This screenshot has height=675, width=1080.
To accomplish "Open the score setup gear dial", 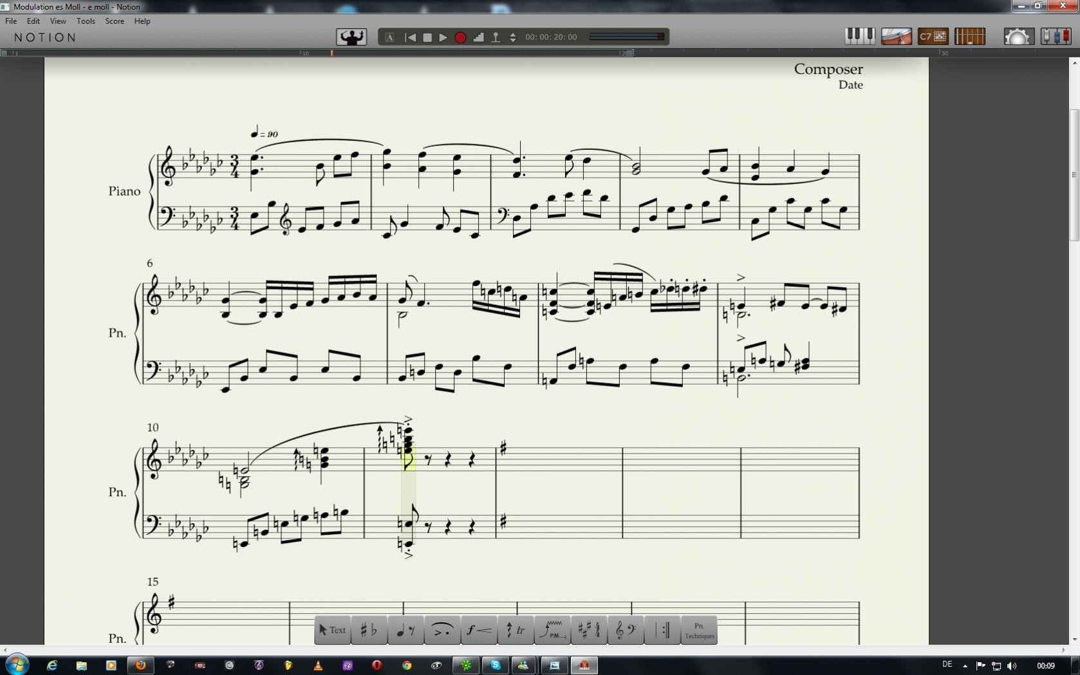I will tap(1018, 37).
